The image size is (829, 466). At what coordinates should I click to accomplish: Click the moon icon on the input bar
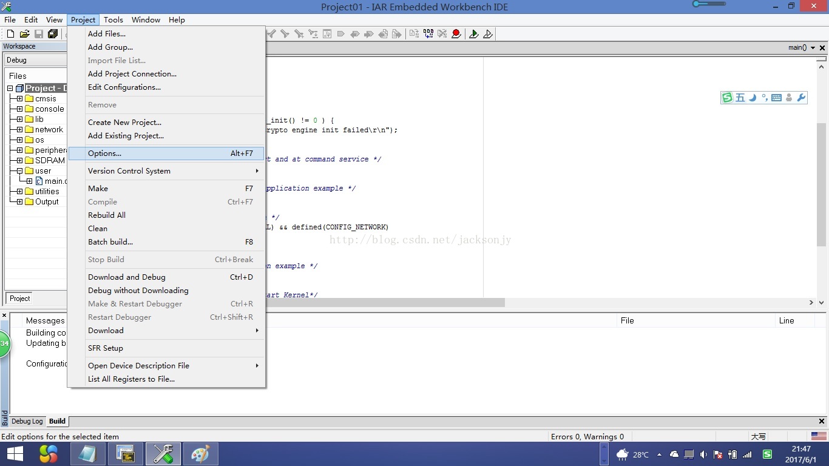[753, 98]
